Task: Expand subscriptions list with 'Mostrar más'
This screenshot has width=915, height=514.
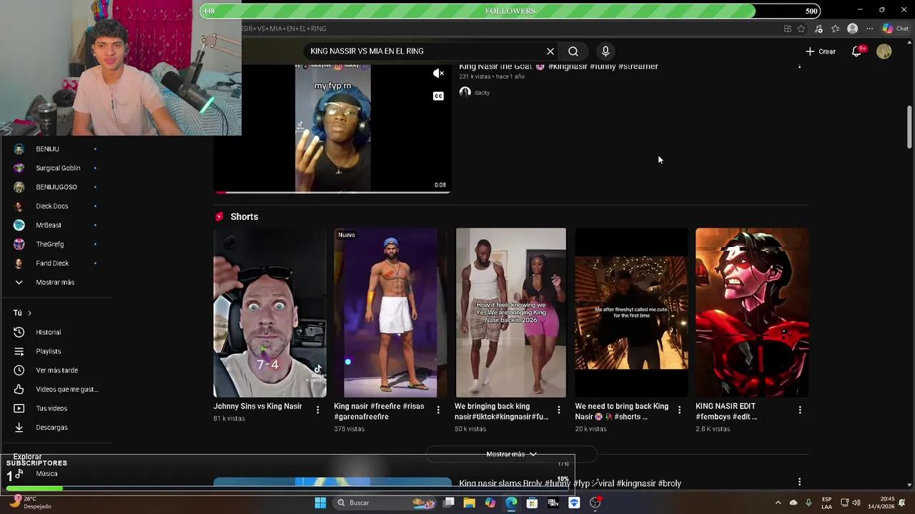Action: [x=55, y=282]
